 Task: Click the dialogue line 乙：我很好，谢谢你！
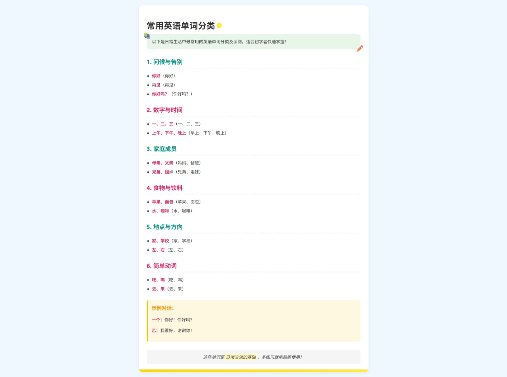(172, 331)
